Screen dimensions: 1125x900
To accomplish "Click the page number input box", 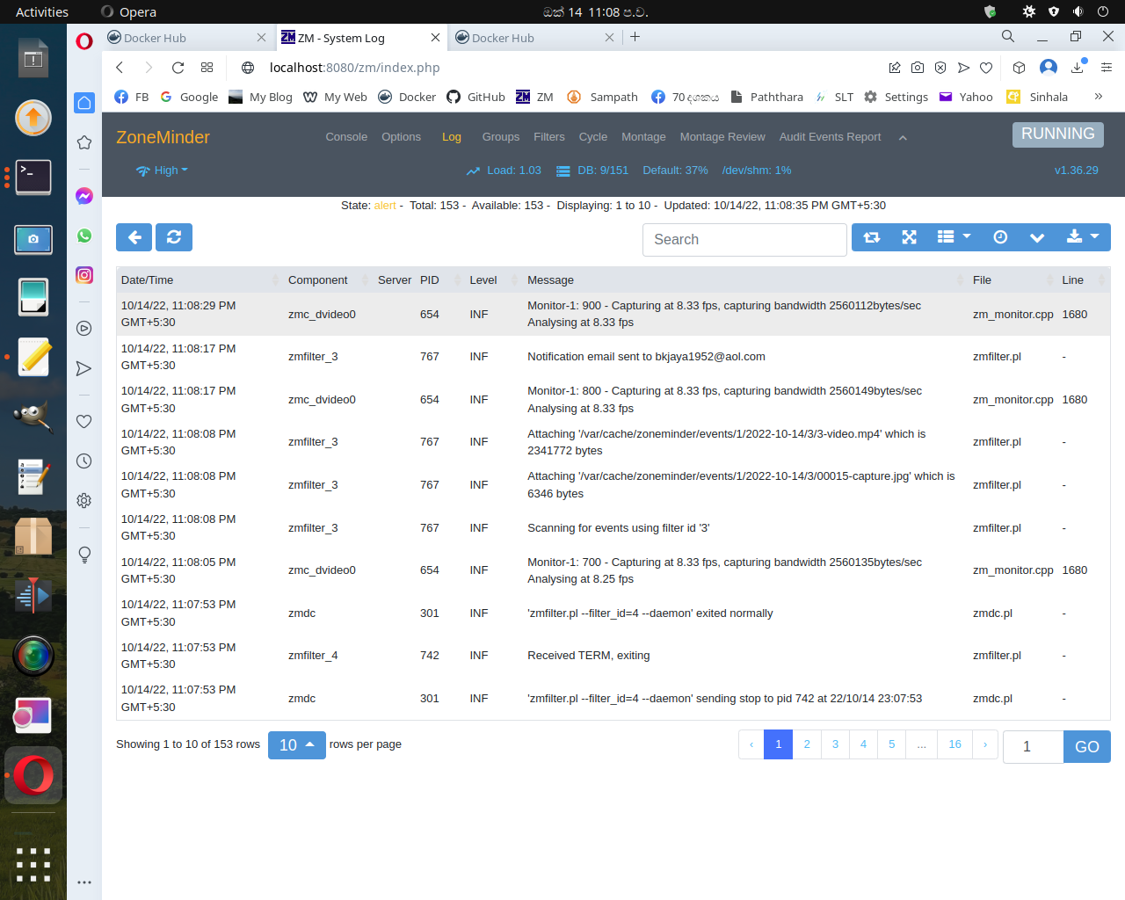I will point(1034,747).
